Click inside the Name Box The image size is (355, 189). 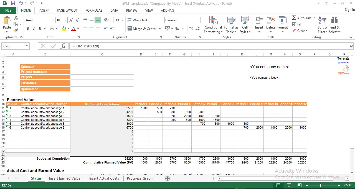(12, 46)
